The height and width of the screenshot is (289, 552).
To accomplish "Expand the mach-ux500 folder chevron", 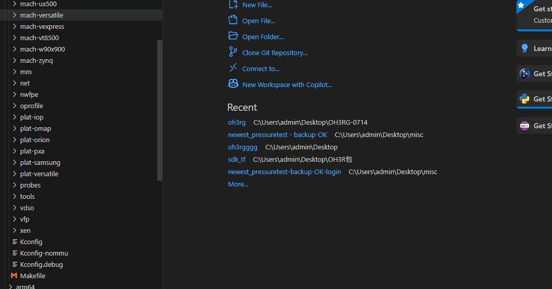I will pyautogui.click(x=14, y=4).
